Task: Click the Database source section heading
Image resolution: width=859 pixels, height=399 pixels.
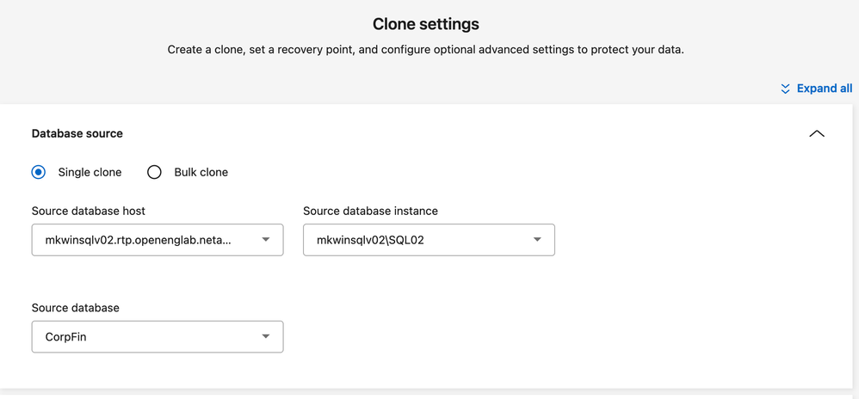Action: click(x=77, y=133)
